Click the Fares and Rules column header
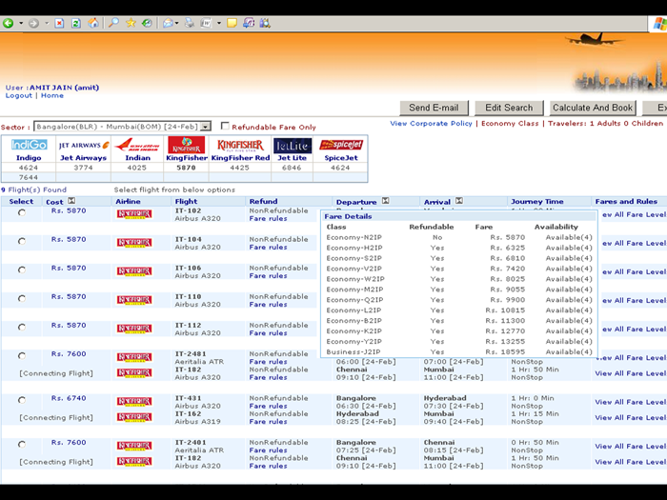 (626, 202)
